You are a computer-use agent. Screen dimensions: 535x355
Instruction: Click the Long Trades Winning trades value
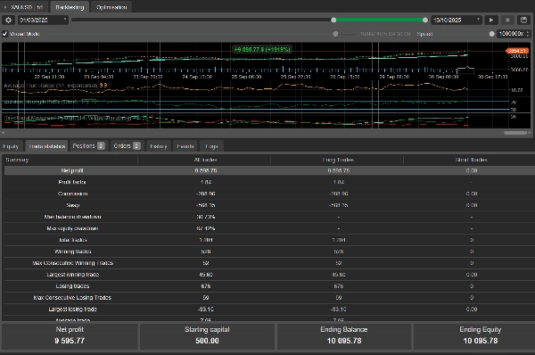339,252
